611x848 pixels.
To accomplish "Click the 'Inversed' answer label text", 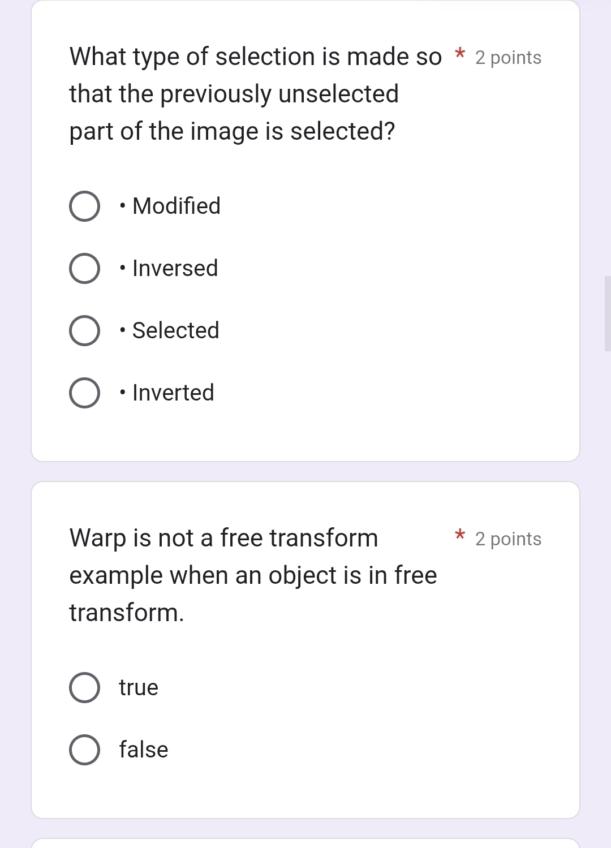I will coord(175,269).
